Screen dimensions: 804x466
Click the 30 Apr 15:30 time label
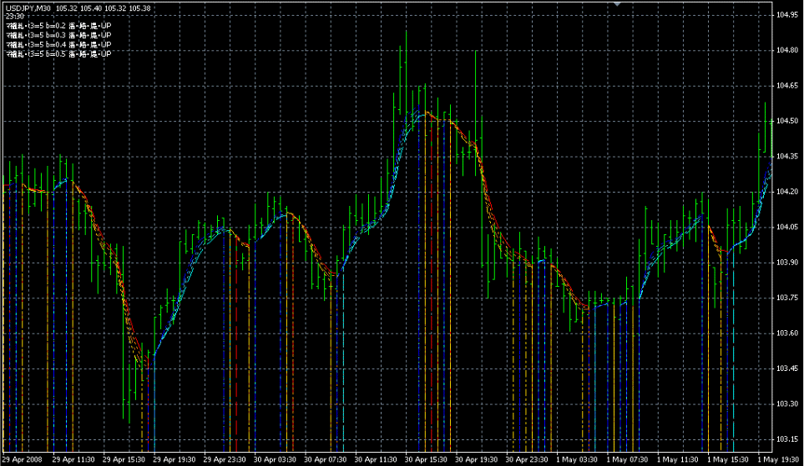pos(427,459)
